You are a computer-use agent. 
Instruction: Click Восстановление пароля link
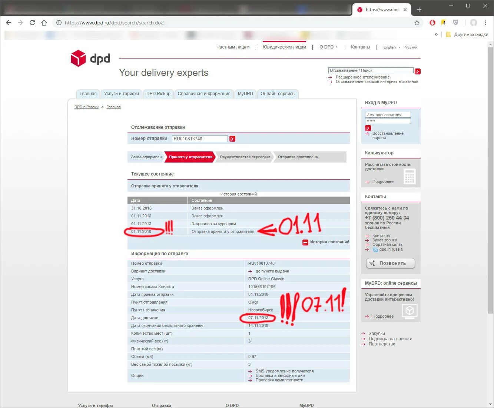click(388, 136)
